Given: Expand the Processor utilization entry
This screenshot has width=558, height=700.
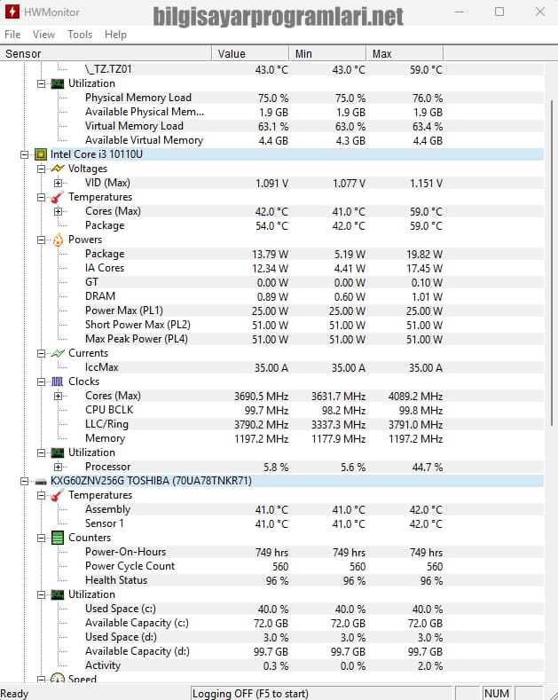Looking at the screenshot, I should pos(58,467).
